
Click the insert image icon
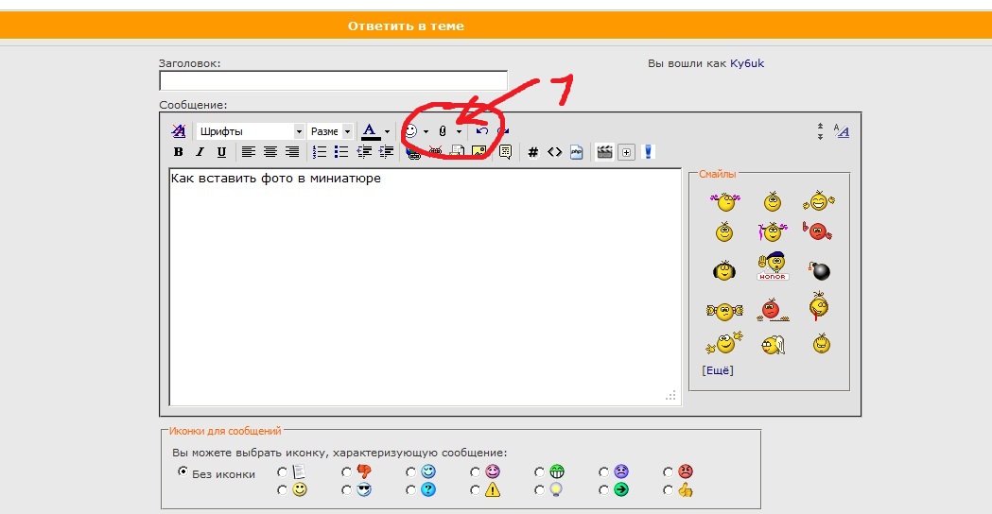coord(479,151)
